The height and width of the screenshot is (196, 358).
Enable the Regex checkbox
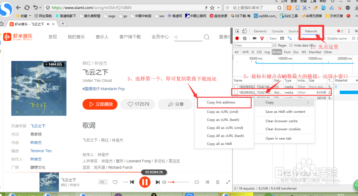coord(275,45)
